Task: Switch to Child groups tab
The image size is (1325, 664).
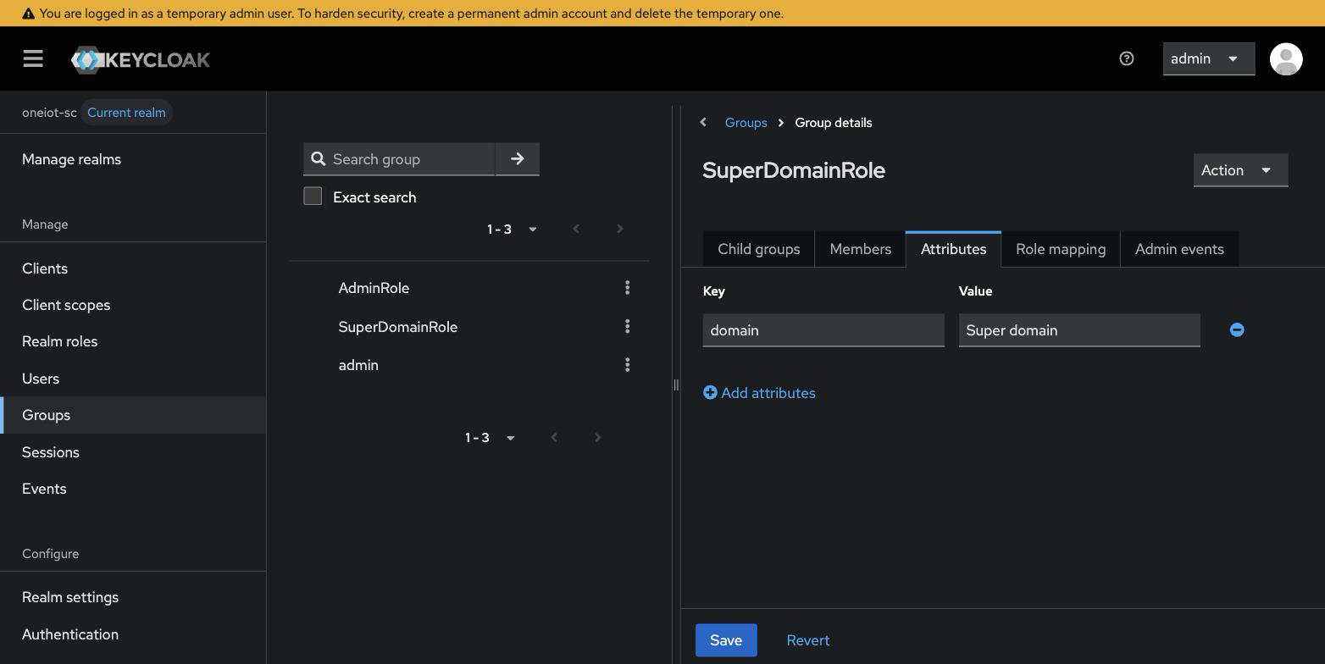Action: click(758, 249)
